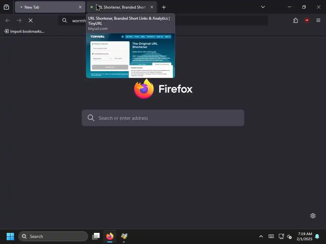
Task: Go back one page
Action: (8, 20)
